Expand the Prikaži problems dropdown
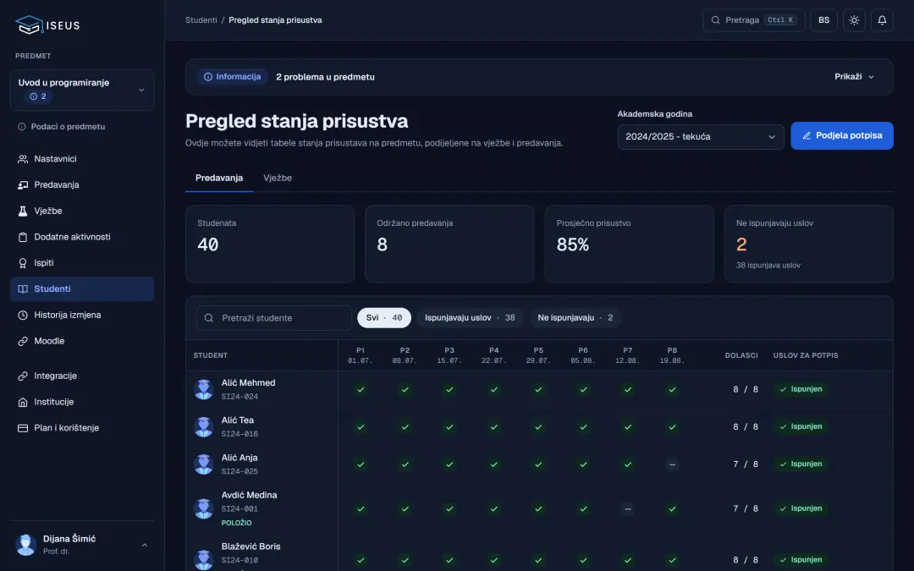Viewport: 914px width, 571px height. click(x=854, y=77)
